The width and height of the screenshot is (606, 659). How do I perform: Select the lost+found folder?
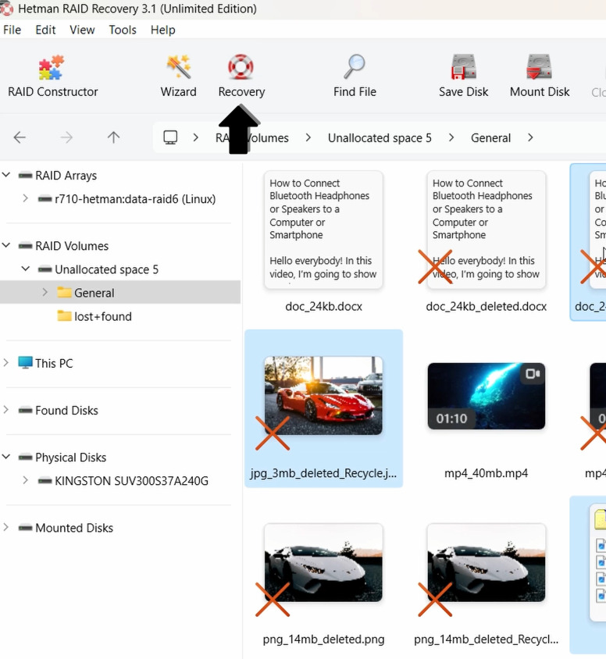tap(102, 316)
